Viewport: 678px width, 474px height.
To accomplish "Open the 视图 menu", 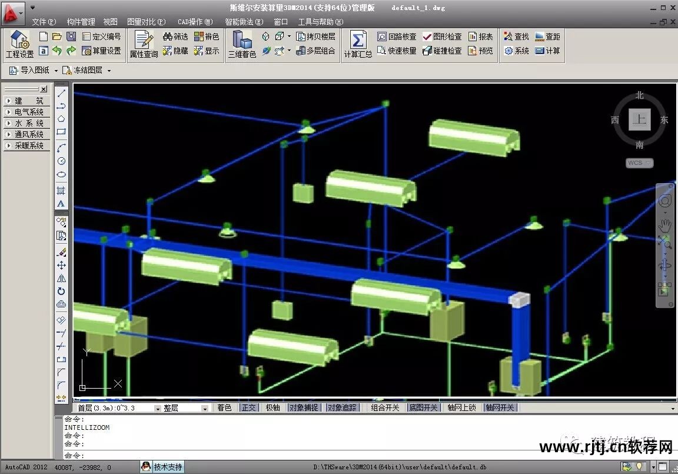I will (110, 22).
